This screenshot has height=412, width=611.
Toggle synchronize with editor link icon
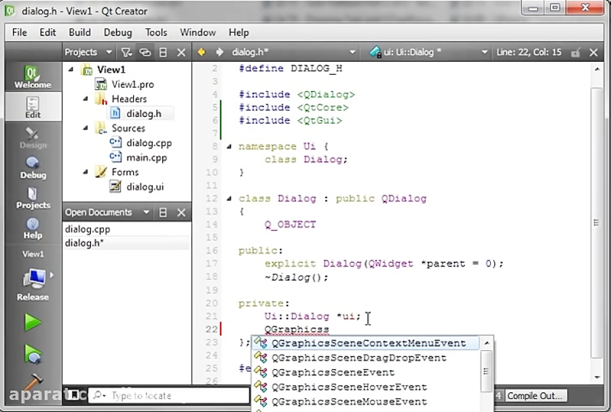click(145, 52)
